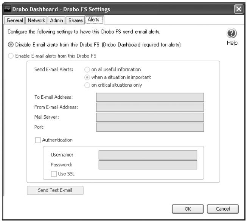The height and width of the screenshot is (222, 247).
Task: Focus the Port field
Action: coord(150,127)
